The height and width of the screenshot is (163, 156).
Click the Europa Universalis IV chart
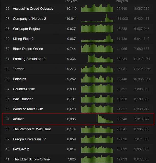[97, 139]
